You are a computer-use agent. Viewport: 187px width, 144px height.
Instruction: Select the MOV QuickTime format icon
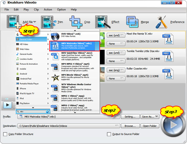coord(55,57)
